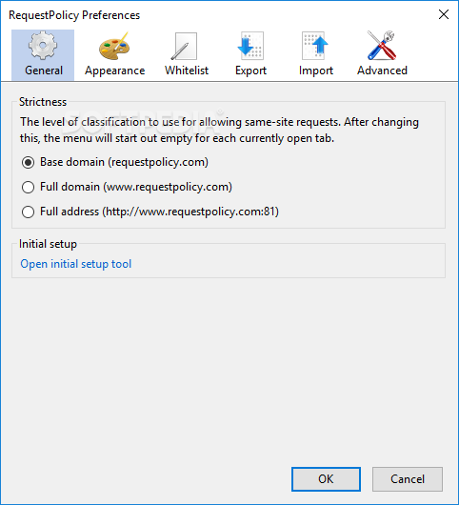This screenshot has width=459, height=505.
Task: Click 'RequestPolicy Preferences' title text
Action: coord(74,15)
